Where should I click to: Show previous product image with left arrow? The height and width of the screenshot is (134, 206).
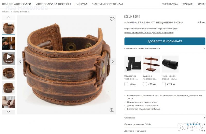click(x=20, y=62)
